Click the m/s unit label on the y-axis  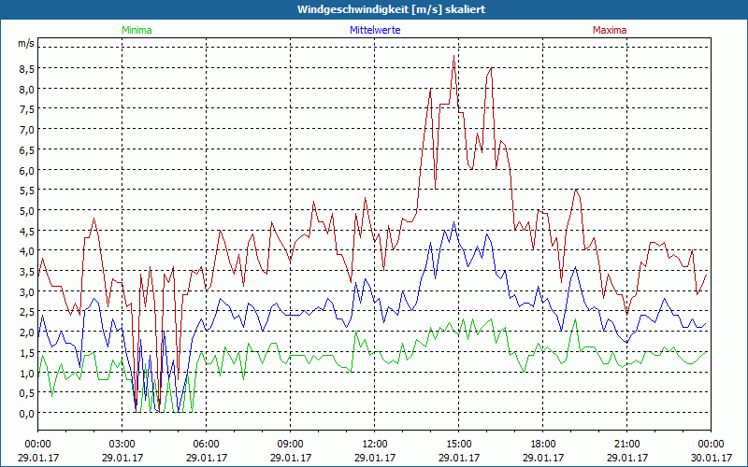[26, 43]
